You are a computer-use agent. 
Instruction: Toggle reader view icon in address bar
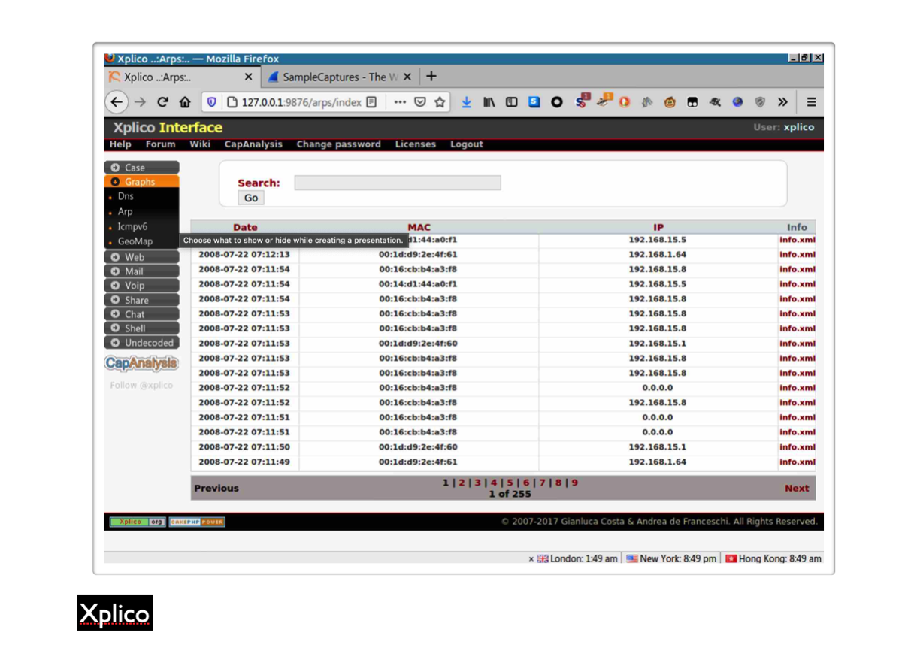(x=371, y=103)
